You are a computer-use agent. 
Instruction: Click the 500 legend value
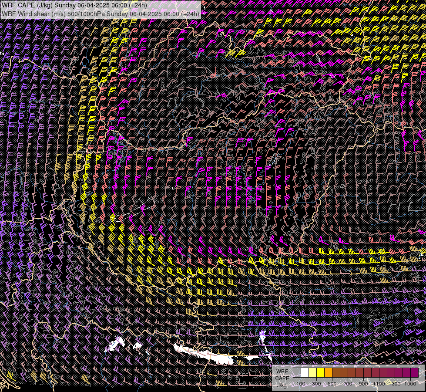coord(332,384)
